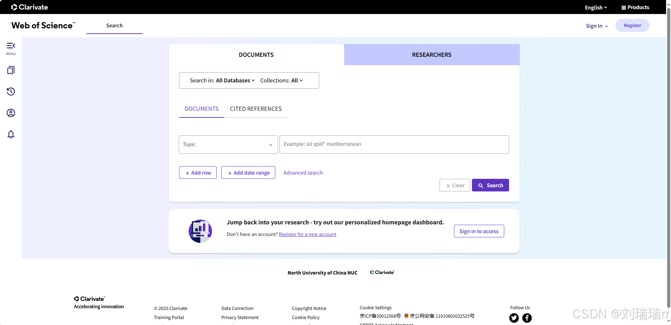Viewport: 671px width, 325px height.
Task: Open Cookie Settings footer link
Action: (376, 307)
